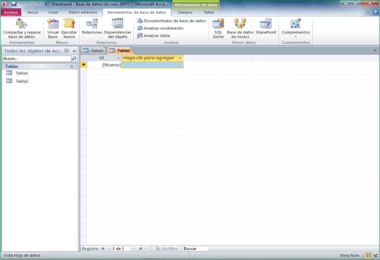Select the new record row selector
Image resolution: width=380 pixels, height=260 pixels.
tap(84, 64)
